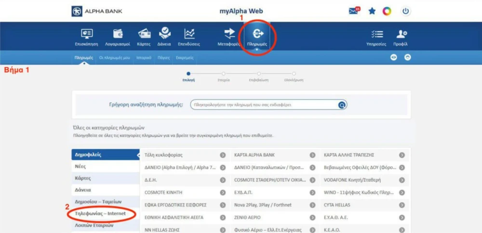
Task: Open COSMOTE ΣΤΑΘΕΡΗ/OTETV payment
Action: coord(275,180)
